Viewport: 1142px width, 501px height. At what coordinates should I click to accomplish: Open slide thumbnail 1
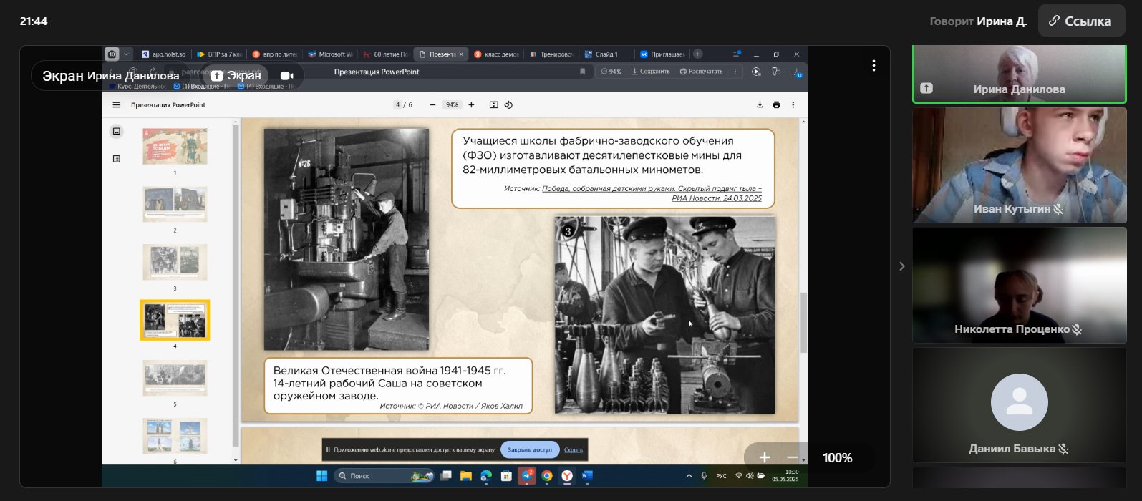(175, 146)
